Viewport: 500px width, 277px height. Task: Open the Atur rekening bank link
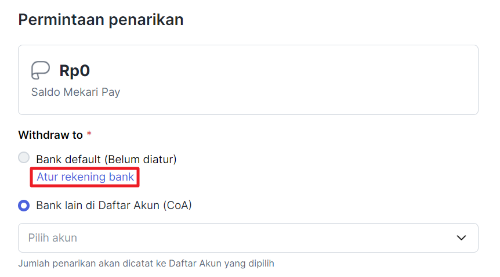85,177
